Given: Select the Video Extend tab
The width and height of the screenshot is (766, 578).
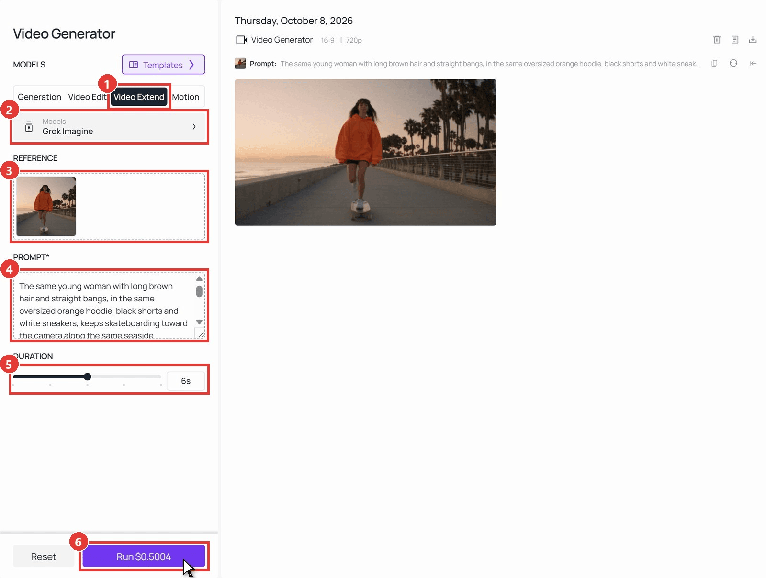Looking at the screenshot, I should 139,97.
